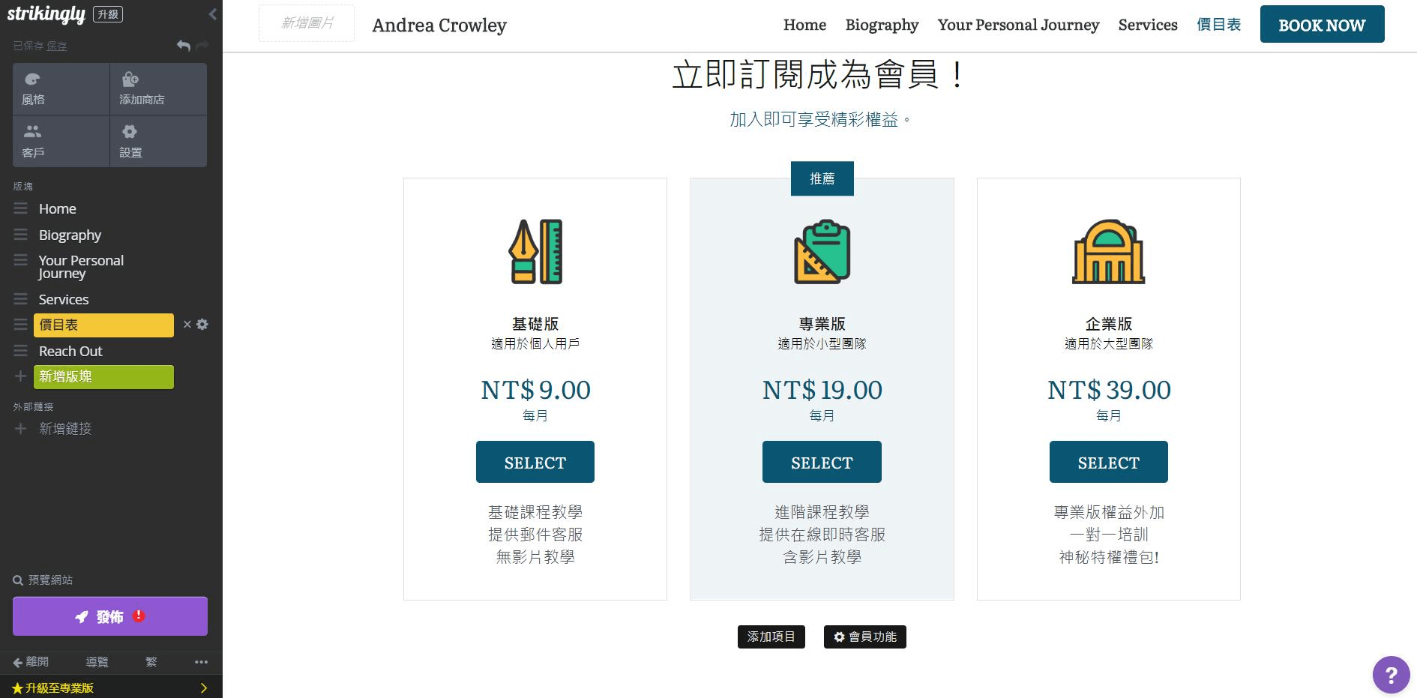
Task: Open Your Personal Journey nav link
Action: [x=1017, y=25]
